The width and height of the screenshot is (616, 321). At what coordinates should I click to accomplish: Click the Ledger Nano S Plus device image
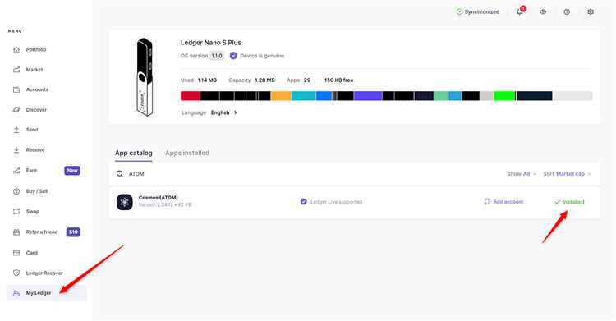coord(145,77)
